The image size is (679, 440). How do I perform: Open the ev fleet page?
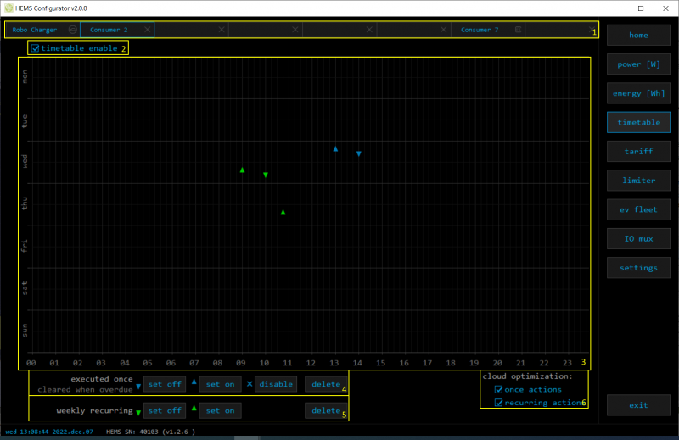pos(638,209)
